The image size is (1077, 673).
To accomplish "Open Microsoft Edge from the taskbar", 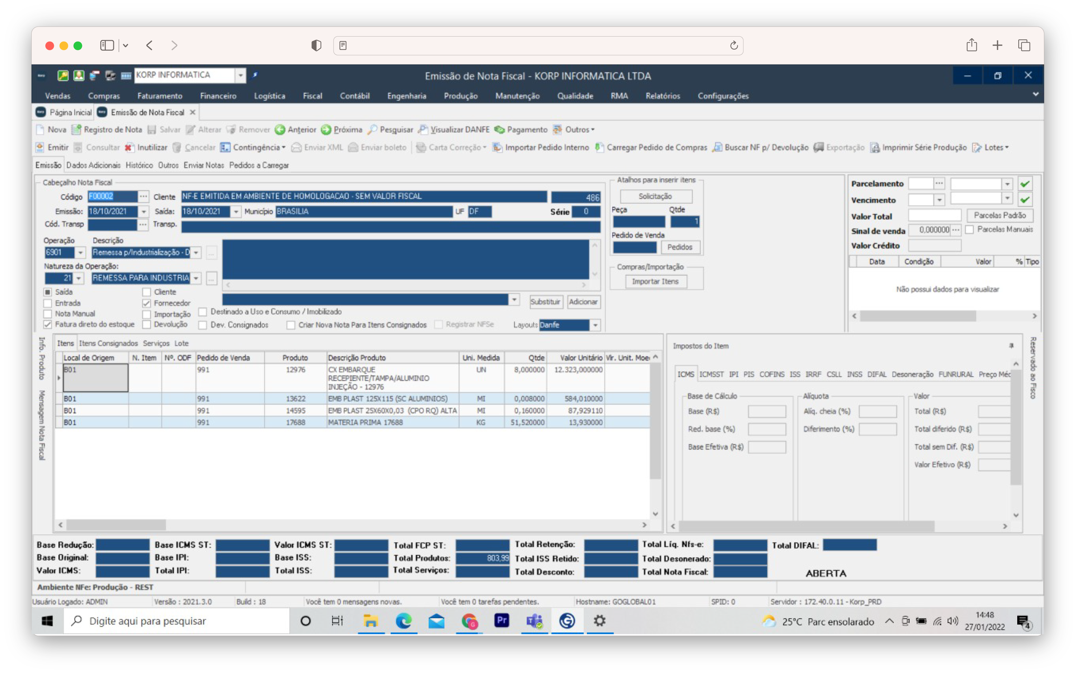I will [x=403, y=621].
